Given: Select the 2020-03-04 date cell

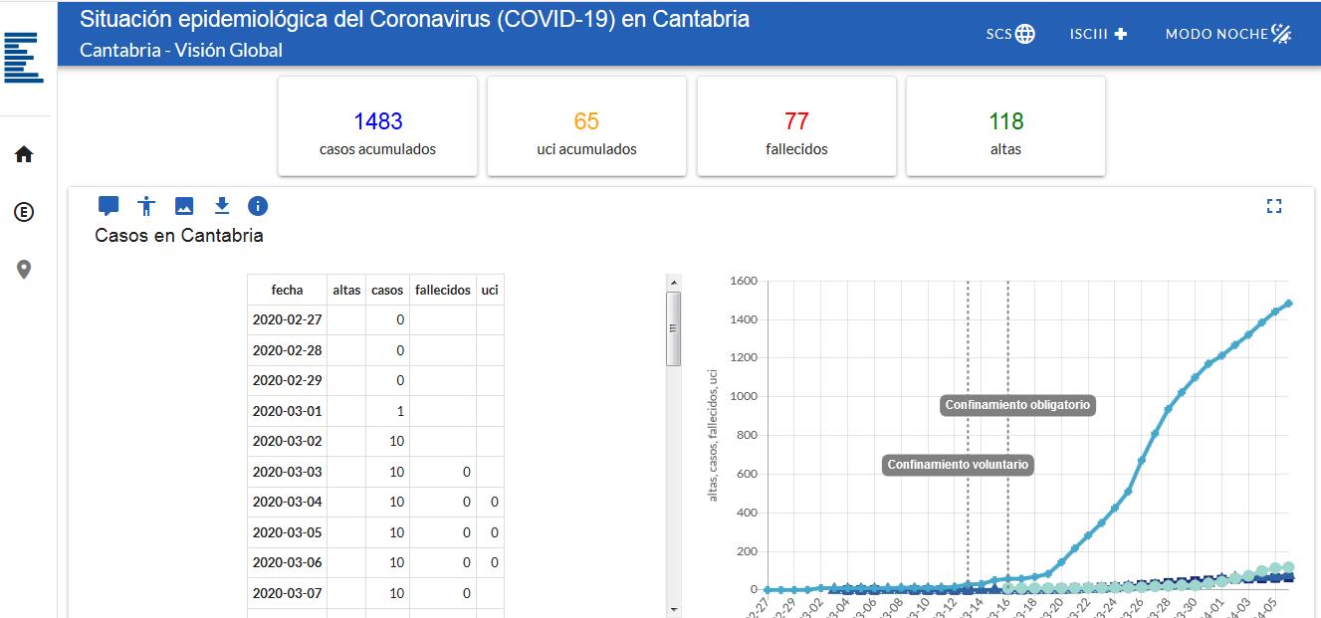Looking at the screenshot, I should click(287, 502).
